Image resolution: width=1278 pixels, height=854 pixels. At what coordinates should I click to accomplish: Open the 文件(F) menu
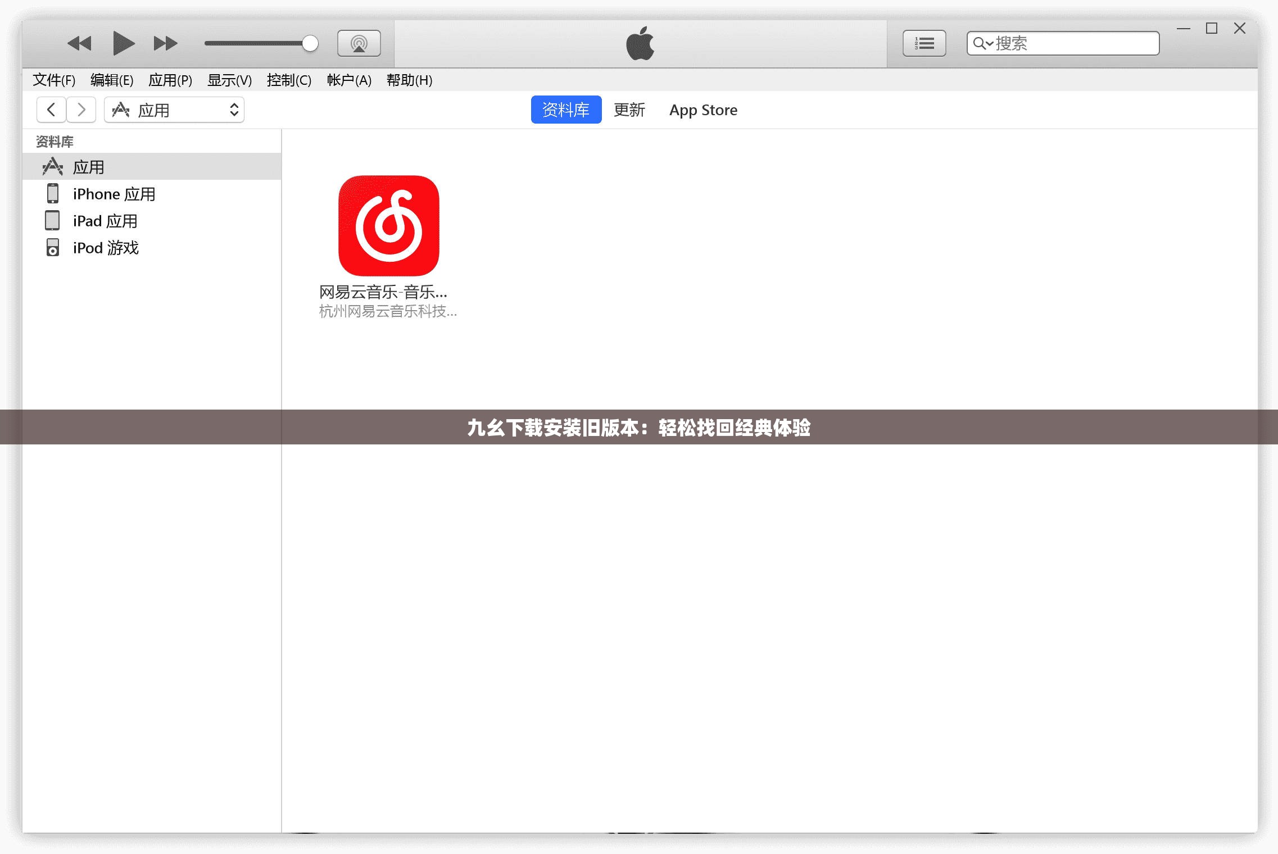pyautogui.click(x=54, y=80)
